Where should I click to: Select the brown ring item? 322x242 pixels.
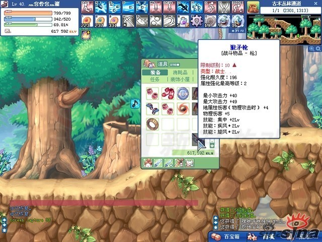pyautogui.click(x=152, y=124)
